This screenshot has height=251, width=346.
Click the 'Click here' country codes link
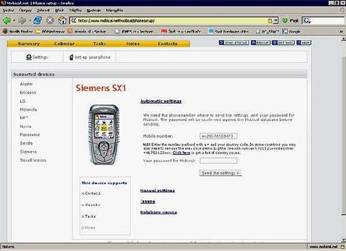click(181, 153)
